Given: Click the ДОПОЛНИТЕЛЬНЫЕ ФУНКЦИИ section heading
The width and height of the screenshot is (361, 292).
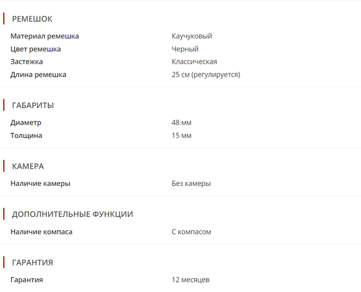Looking at the screenshot, I should (72, 214).
